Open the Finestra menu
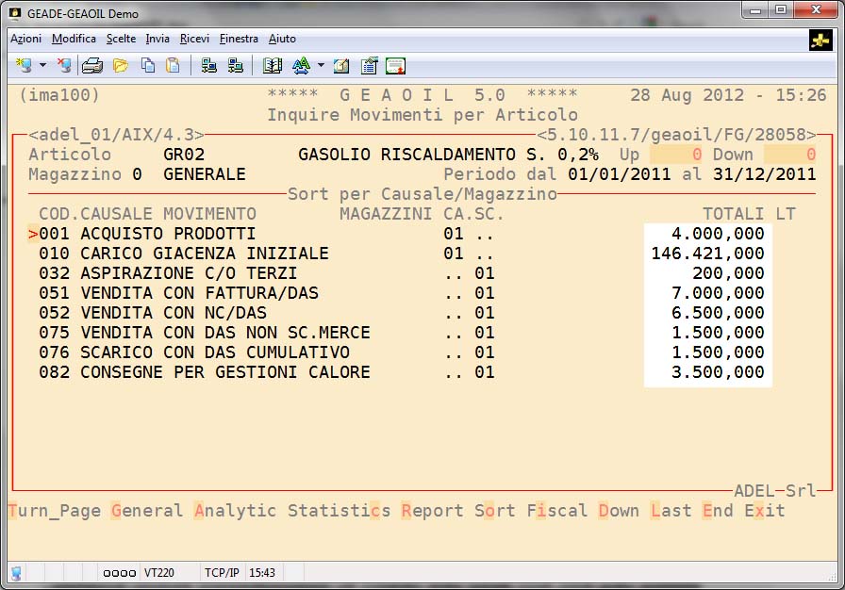Screen dimensions: 845x590 (x=239, y=39)
